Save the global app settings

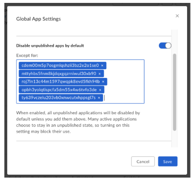click(168, 162)
